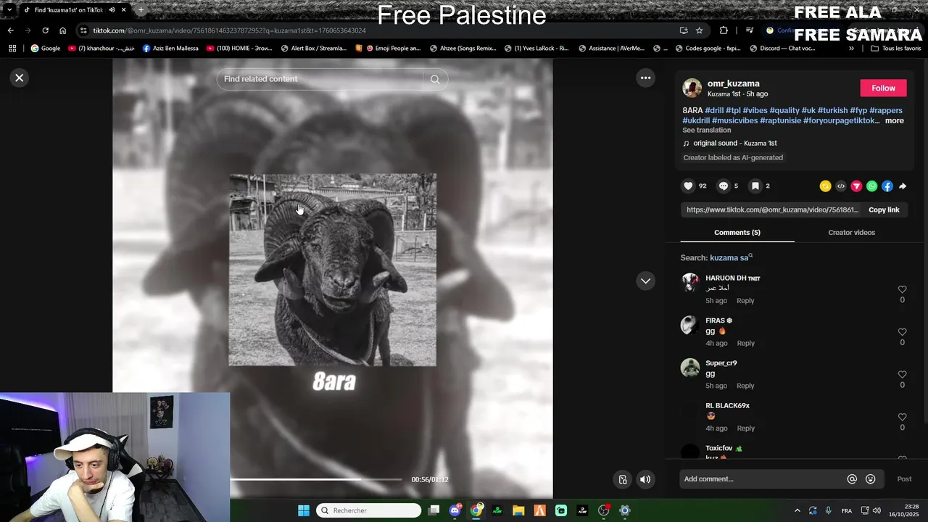Copy the video link
The height and width of the screenshot is (522, 928).
884,210
